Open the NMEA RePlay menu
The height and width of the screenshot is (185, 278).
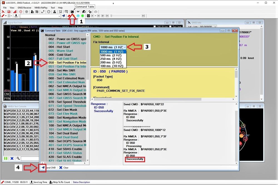(41, 8)
